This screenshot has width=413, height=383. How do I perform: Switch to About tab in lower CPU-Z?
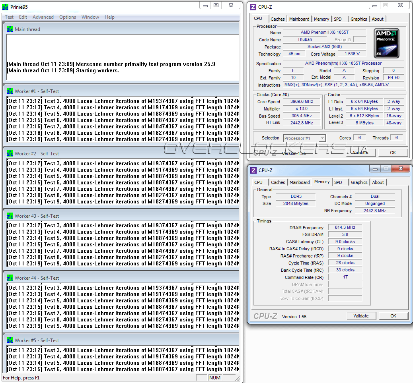[378, 182]
